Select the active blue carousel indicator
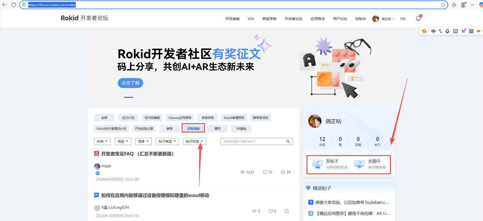The image size is (483, 221). [x=129, y=97]
